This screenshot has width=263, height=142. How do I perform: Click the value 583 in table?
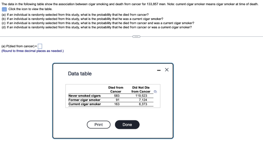(x=117, y=96)
